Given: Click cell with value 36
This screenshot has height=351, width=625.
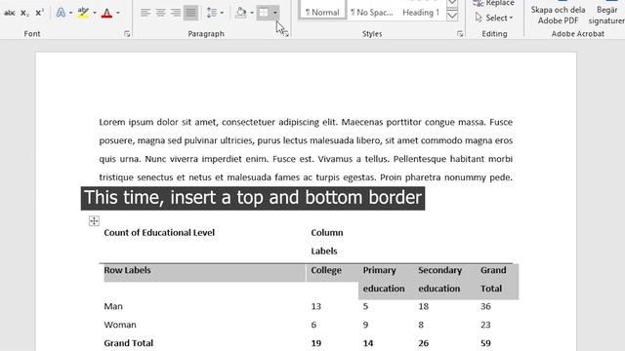Looking at the screenshot, I should [x=485, y=306].
